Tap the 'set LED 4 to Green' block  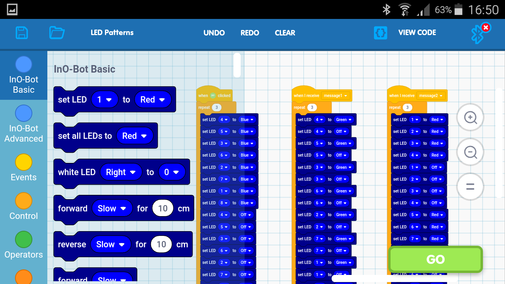(326, 120)
